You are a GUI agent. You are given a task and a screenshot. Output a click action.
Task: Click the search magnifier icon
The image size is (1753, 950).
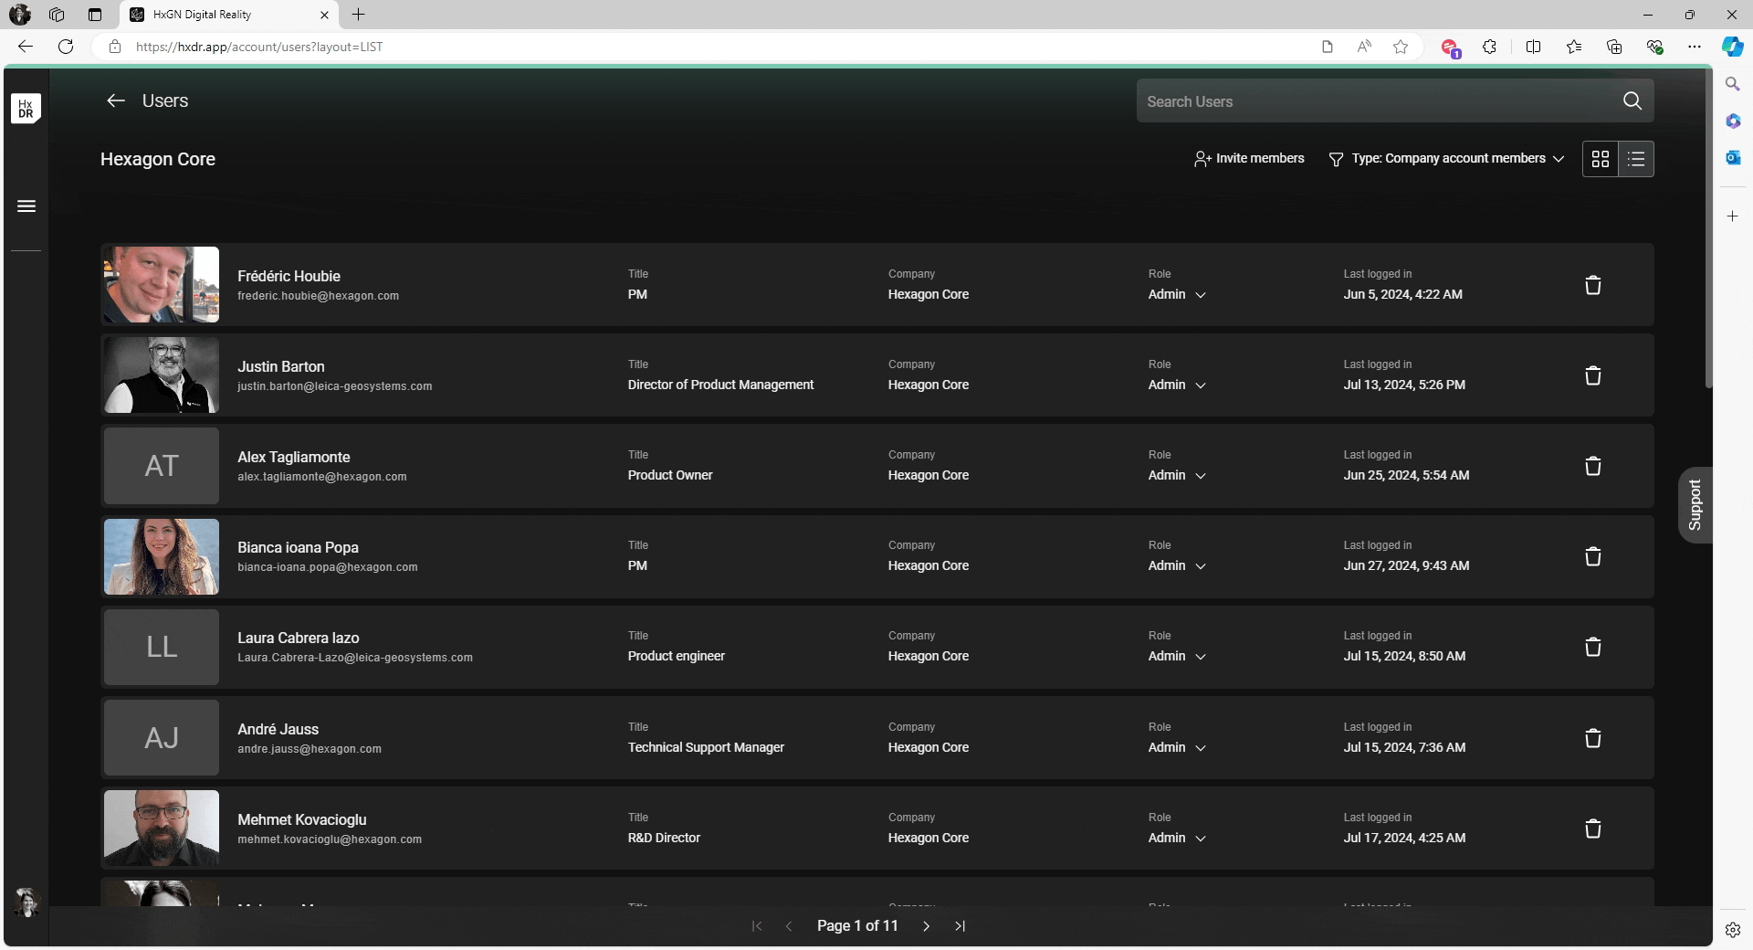click(1632, 101)
